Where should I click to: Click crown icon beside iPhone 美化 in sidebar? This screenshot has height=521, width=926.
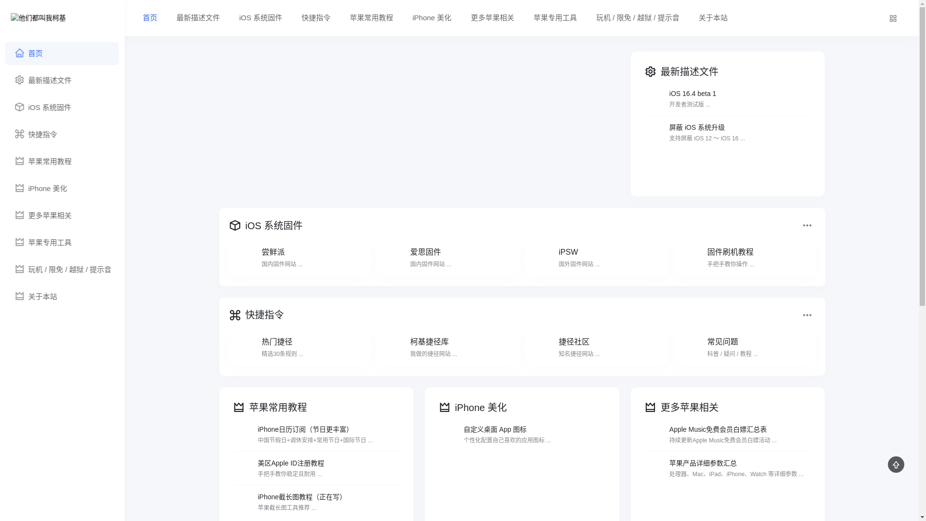coord(19,188)
